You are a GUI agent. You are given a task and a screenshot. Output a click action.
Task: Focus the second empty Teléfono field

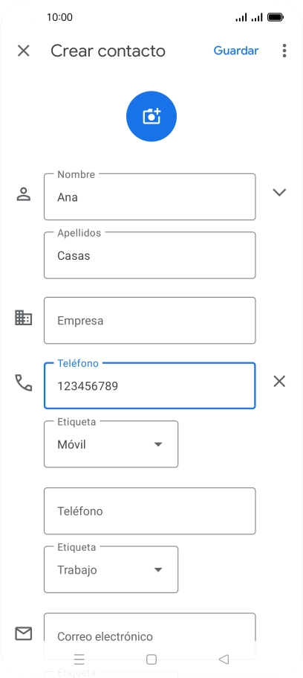150,511
